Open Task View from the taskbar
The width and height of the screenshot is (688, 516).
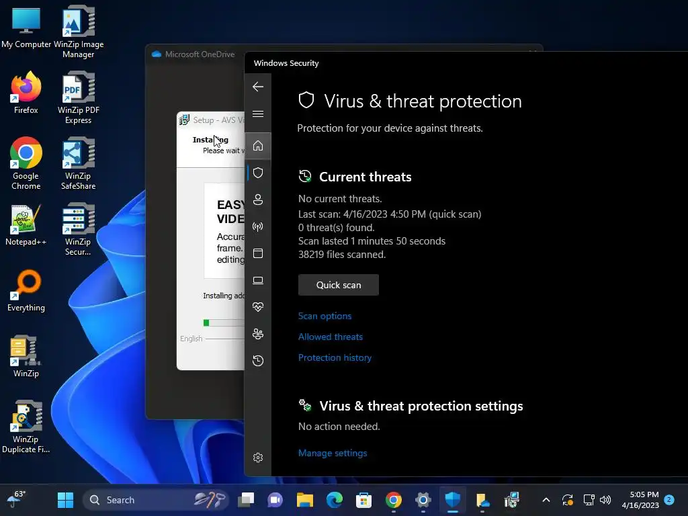click(x=246, y=500)
